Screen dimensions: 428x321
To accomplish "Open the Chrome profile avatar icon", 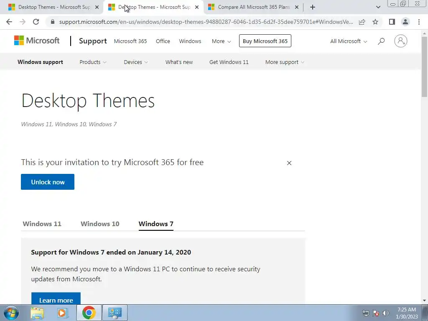I will tap(405, 22).
